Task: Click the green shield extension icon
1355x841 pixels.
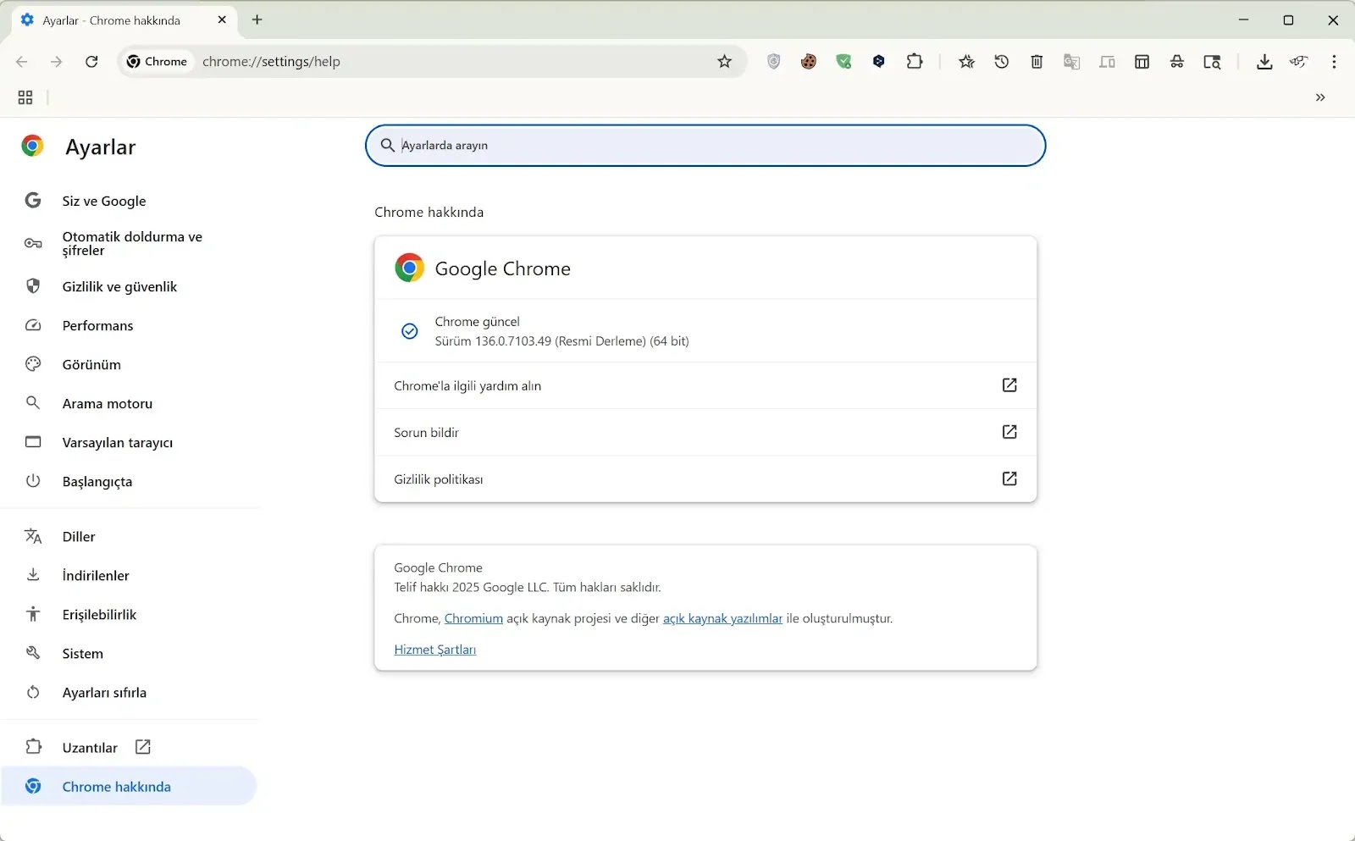Action: tap(843, 62)
